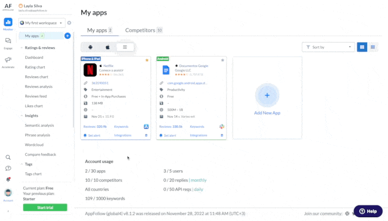Open com.google.android.apps package link
This screenshot has height=221, width=388.
coord(187,83)
